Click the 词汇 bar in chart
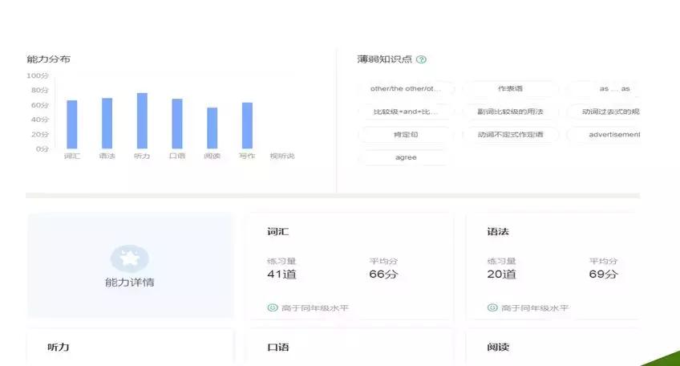This screenshot has width=680, height=366. (x=72, y=124)
